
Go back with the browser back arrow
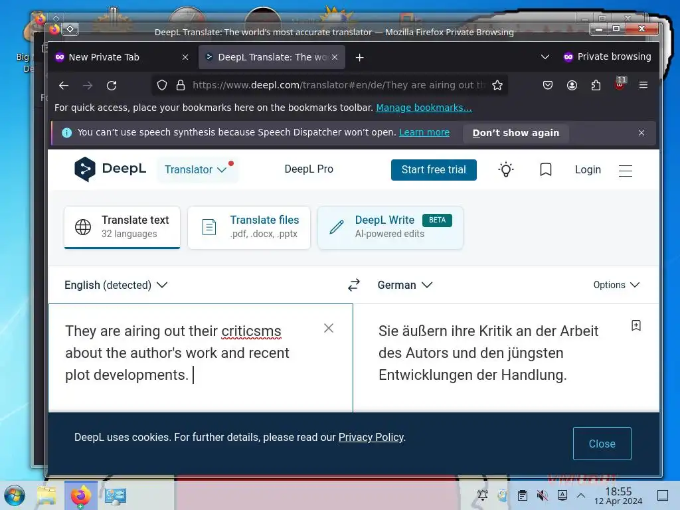[x=64, y=86]
